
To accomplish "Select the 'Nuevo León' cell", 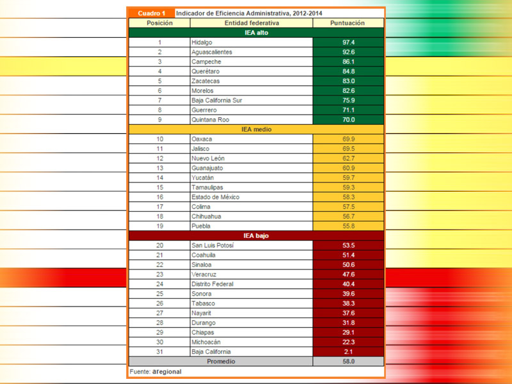I will (x=252, y=158).
